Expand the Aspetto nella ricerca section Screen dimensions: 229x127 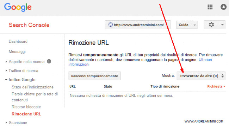click(6, 62)
